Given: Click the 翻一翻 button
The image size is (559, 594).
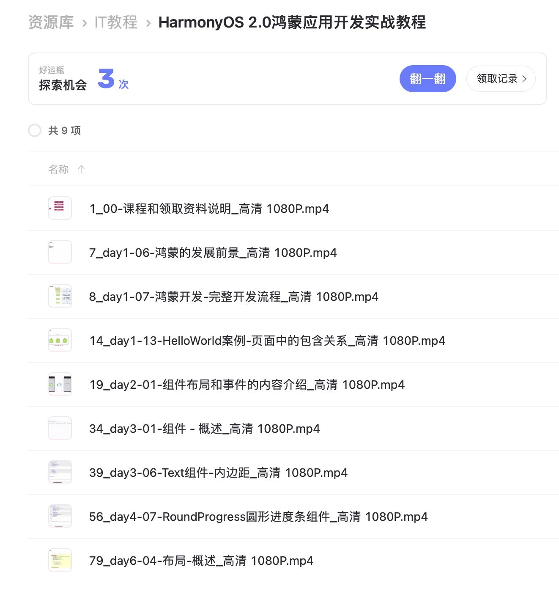Looking at the screenshot, I should 427,79.
